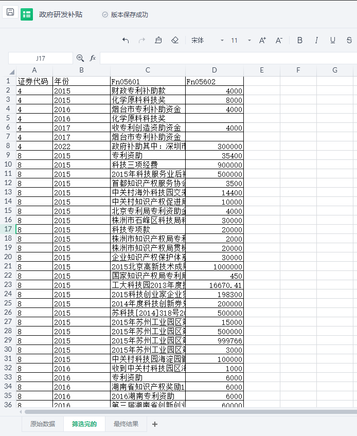Select column G header
This screenshot has height=436, width=357.
[x=335, y=70]
